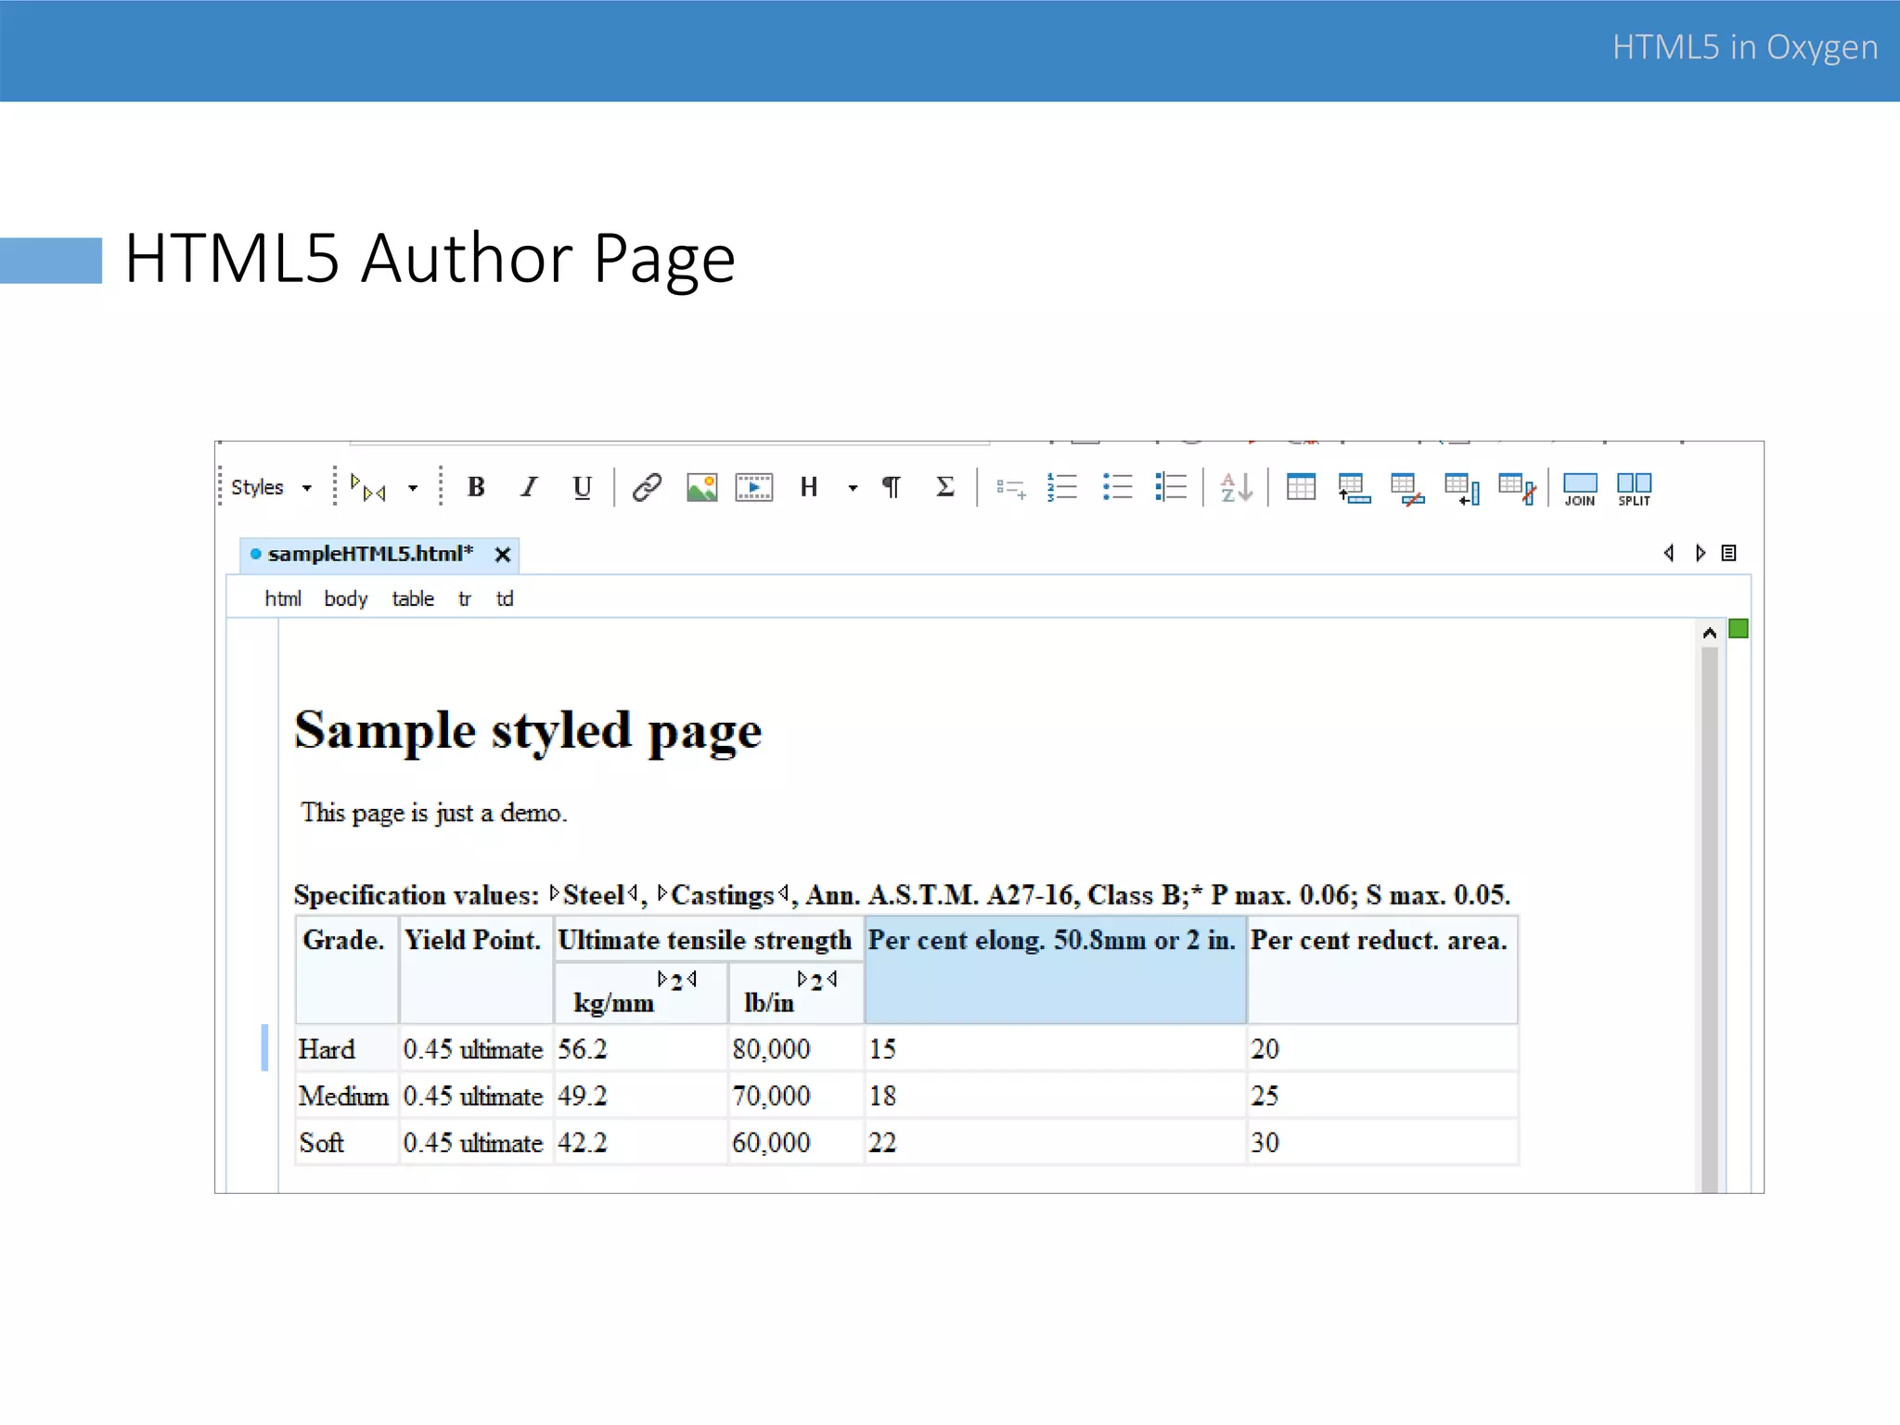Image resolution: width=1900 pixels, height=1425 pixels.
Task: Click the 80,000 table cell
Action: [796, 1049]
